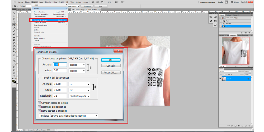Click zoom in icon in Navigator panel
The image size is (264, 132).
(249, 66)
